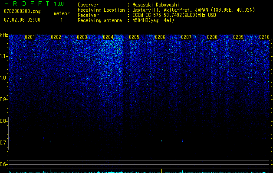Click the 0201 time marker
The height and width of the screenshot is (173, 273).
(x=30, y=37)
